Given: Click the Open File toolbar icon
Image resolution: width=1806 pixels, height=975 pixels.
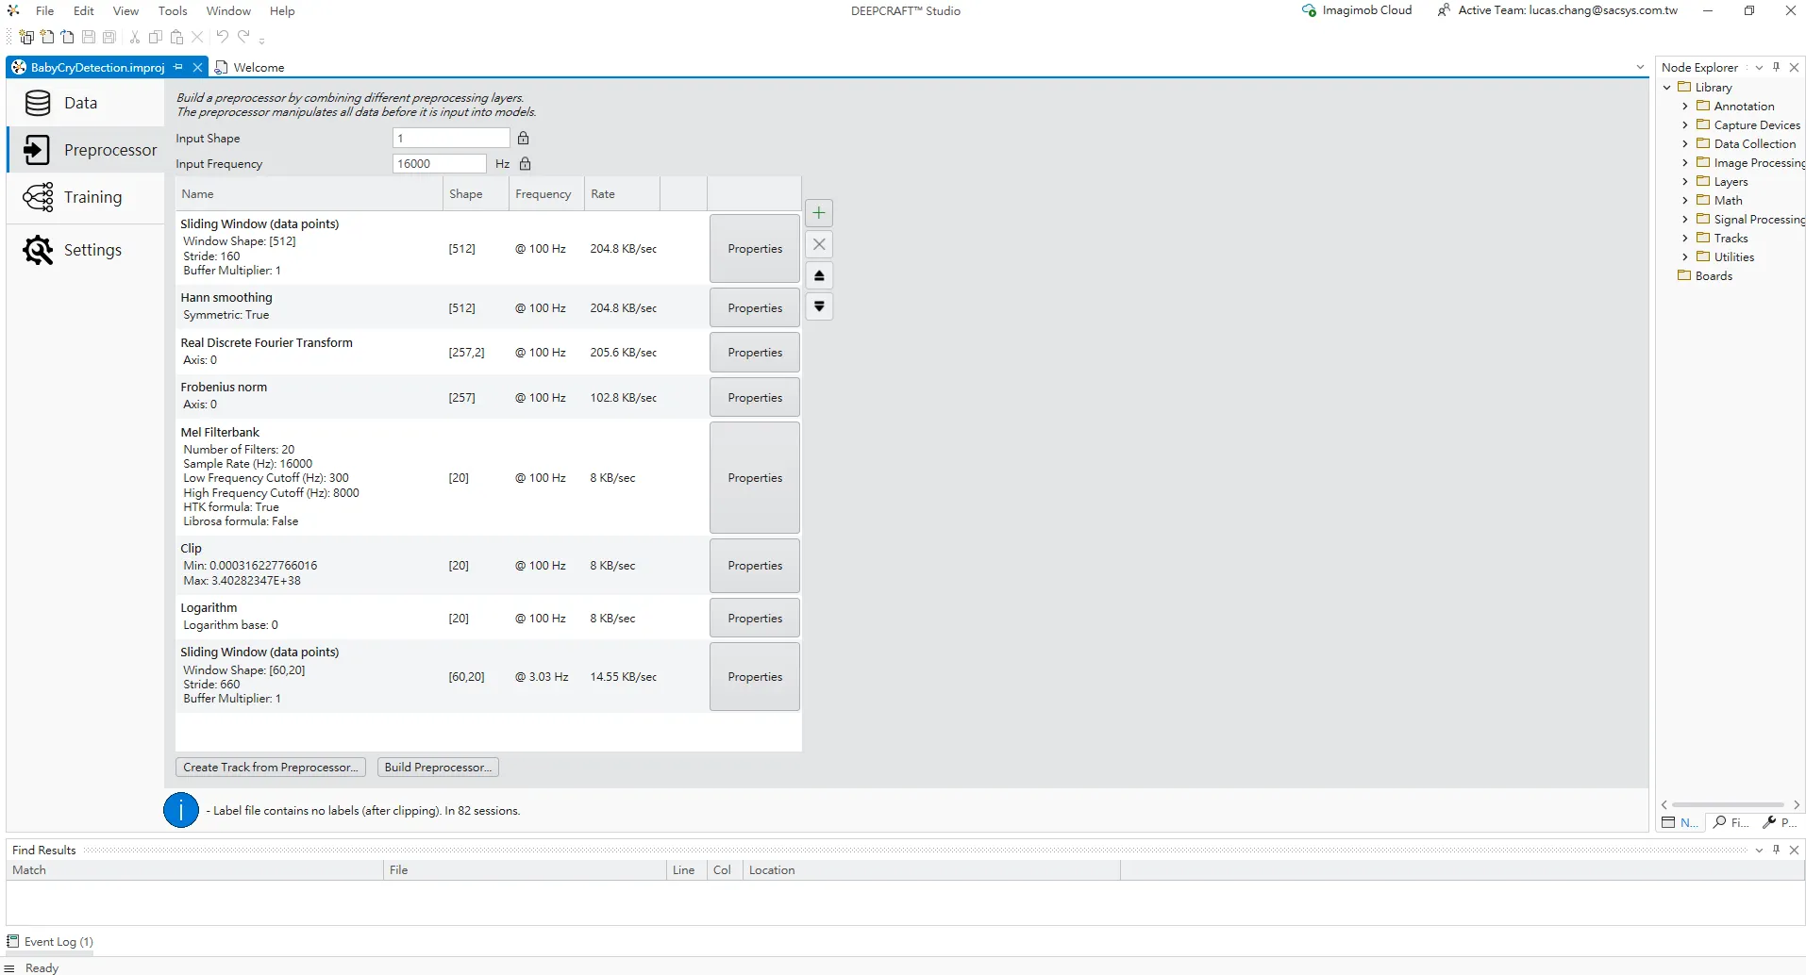Looking at the screenshot, I should (67, 37).
